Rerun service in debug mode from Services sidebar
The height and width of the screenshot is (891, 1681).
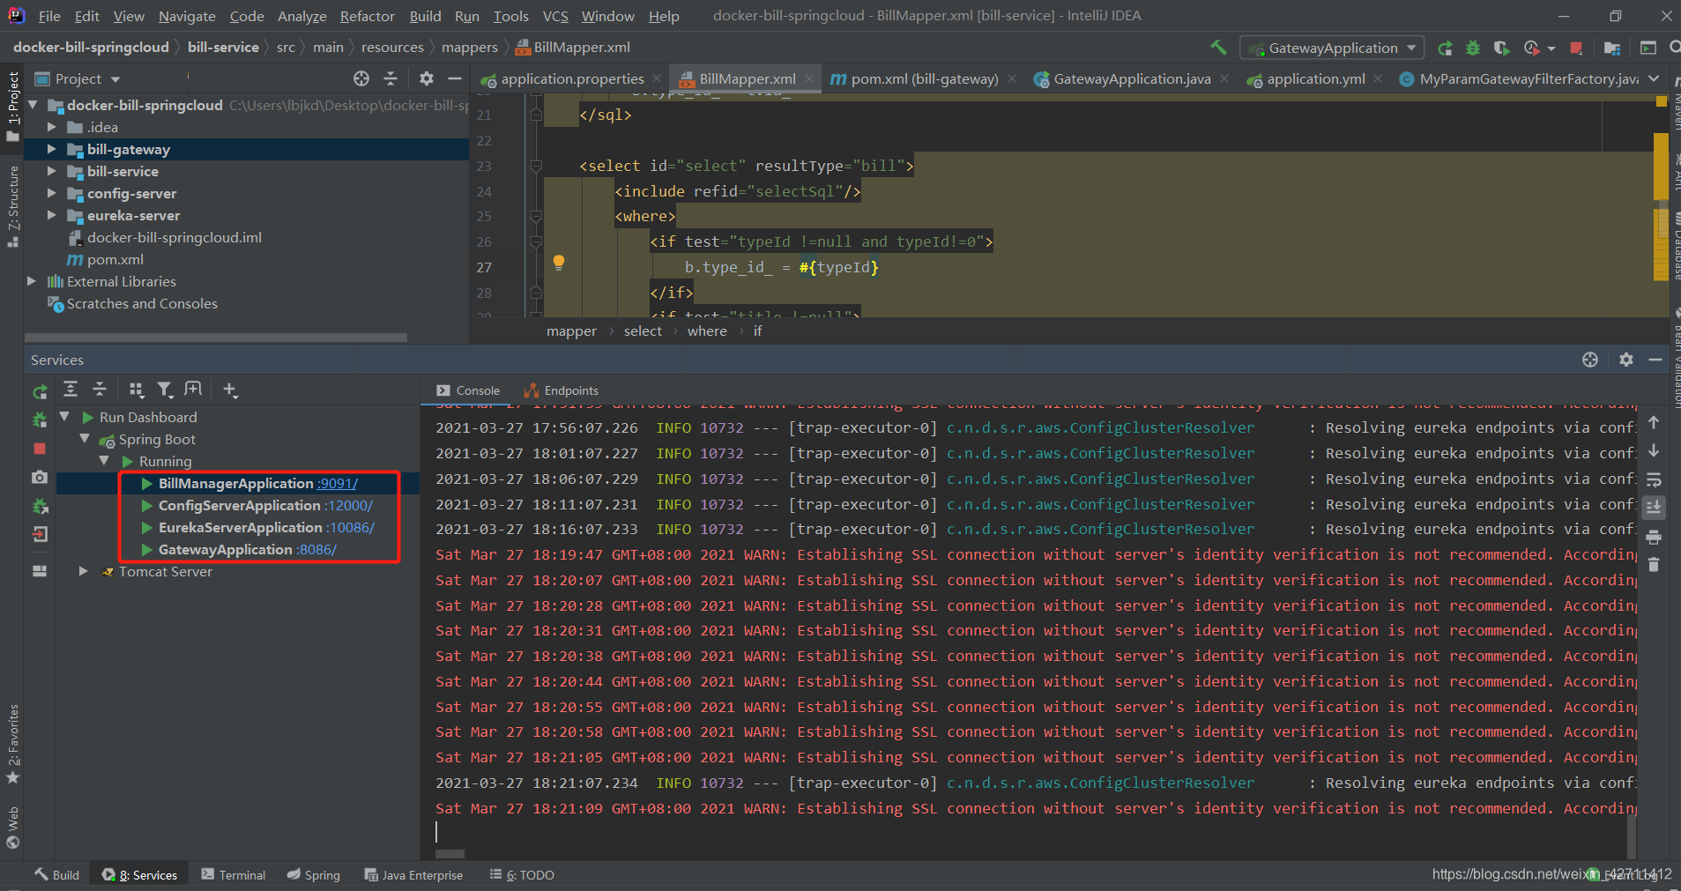click(x=40, y=420)
